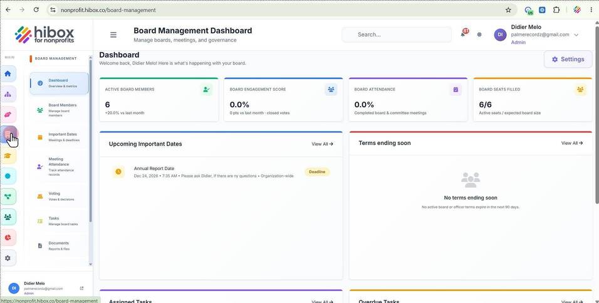The width and height of the screenshot is (599, 303).
Task: Click 'No terms ending soon' message
Action: [x=471, y=198]
